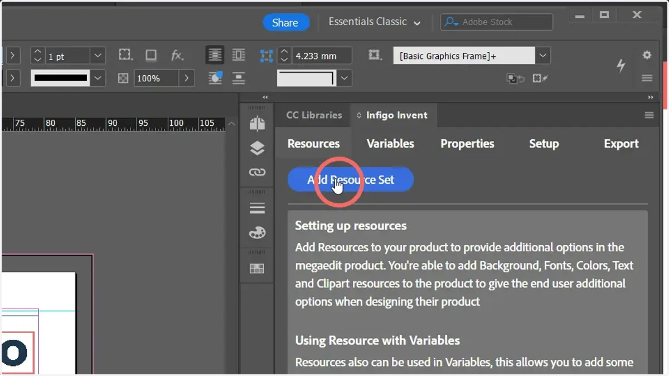Click the Quick Apply lightning bolt icon
The height and width of the screenshot is (376, 669).
point(620,65)
